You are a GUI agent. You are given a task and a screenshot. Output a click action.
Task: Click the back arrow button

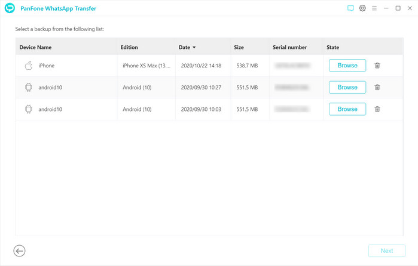pos(20,250)
